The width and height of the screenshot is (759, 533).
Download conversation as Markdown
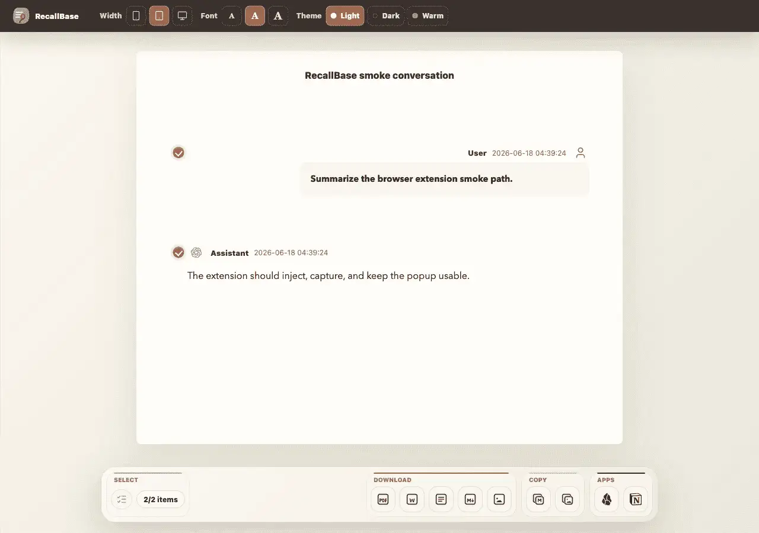pos(470,499)
